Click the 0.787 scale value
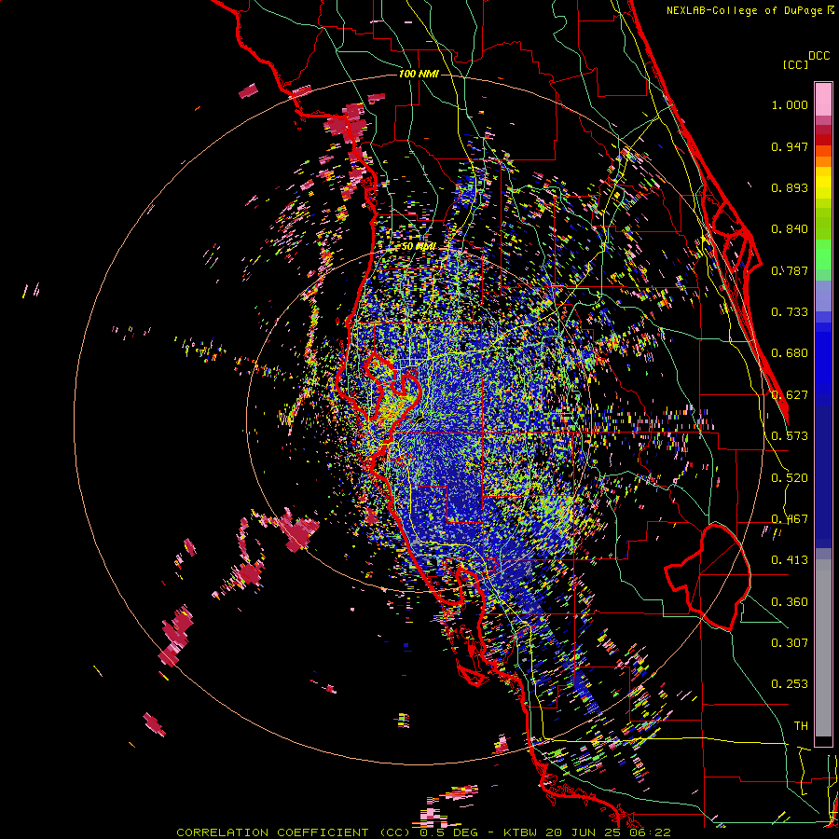This screenshot has width=839, height=839. (x=790, y=270)
